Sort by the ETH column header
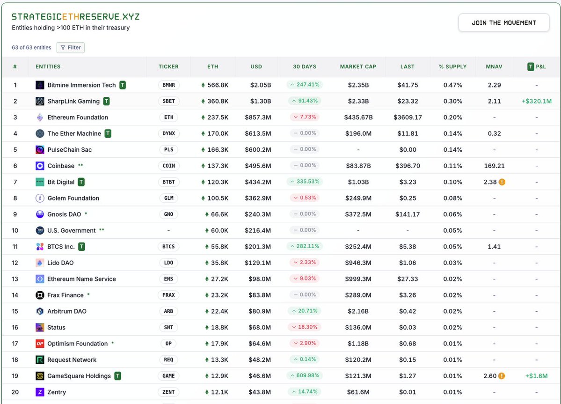This screenshot has width=561, height=404. coord(213,66)
